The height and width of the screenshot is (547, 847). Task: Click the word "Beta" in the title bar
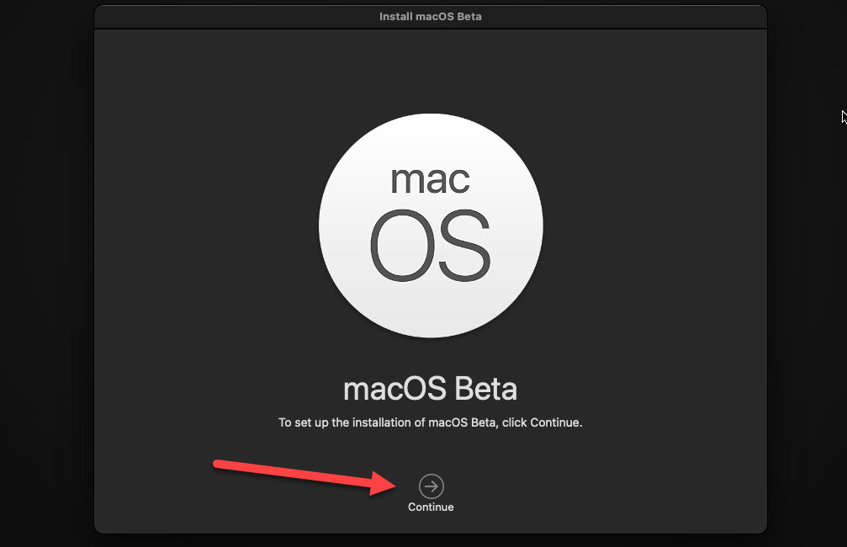click(x=469, y=16)
